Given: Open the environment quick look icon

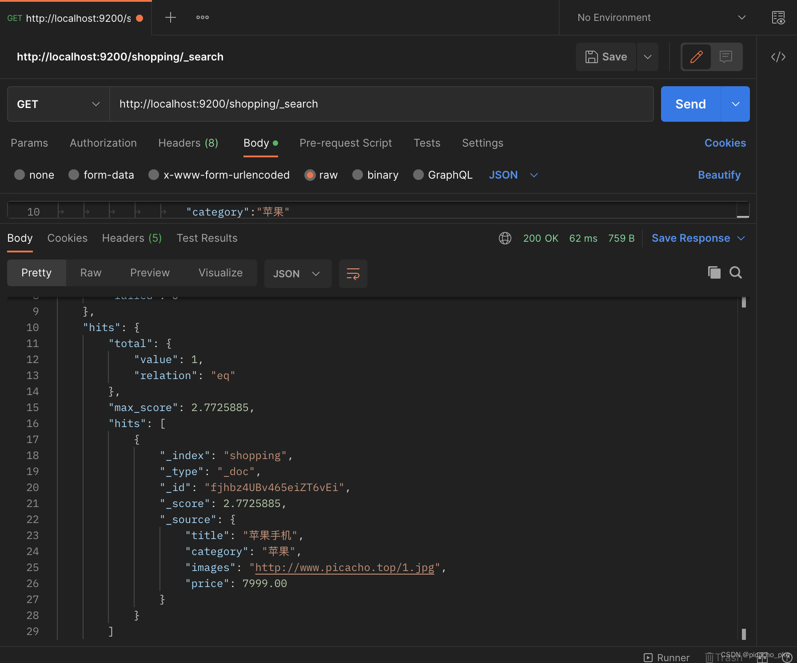Looking at the screenshot, I should click(778, 18).
